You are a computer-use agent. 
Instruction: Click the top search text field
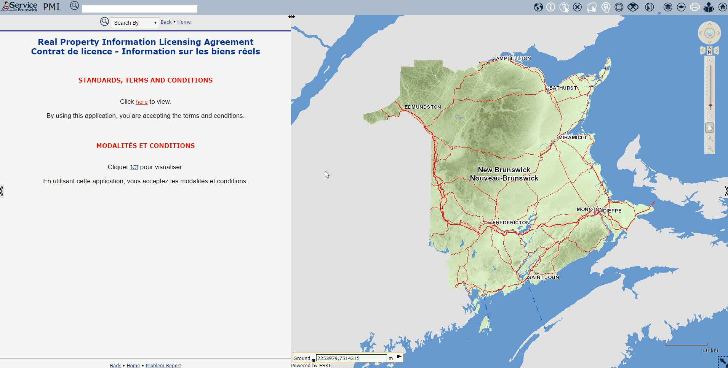point(140,9)
